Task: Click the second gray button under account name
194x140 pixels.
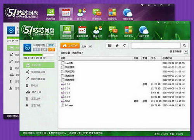Action: click(x=44, y=49)
